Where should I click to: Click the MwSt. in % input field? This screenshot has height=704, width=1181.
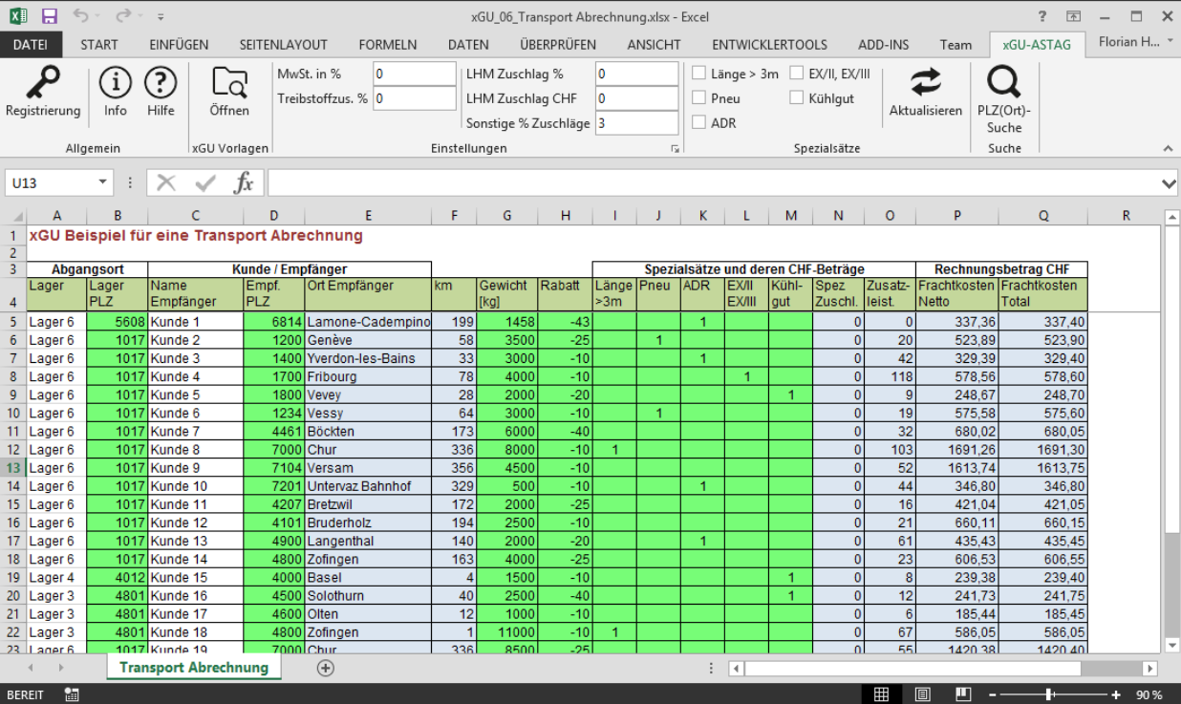(415, 74)
